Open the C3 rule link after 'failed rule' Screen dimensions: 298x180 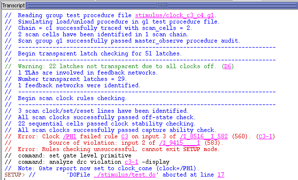[125, 136]
